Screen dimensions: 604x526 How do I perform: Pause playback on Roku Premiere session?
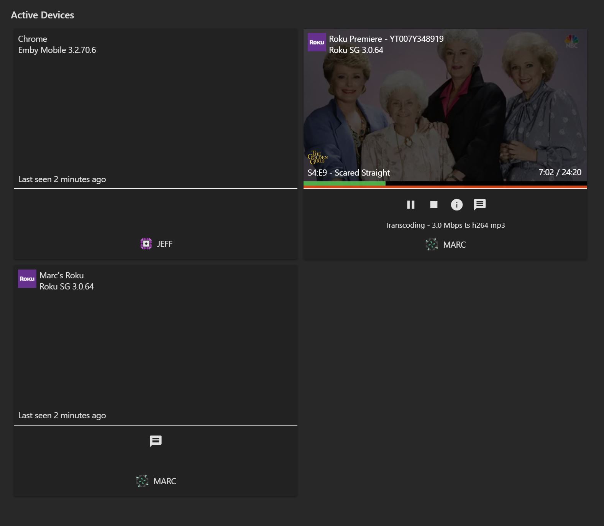tap(410, 205)
